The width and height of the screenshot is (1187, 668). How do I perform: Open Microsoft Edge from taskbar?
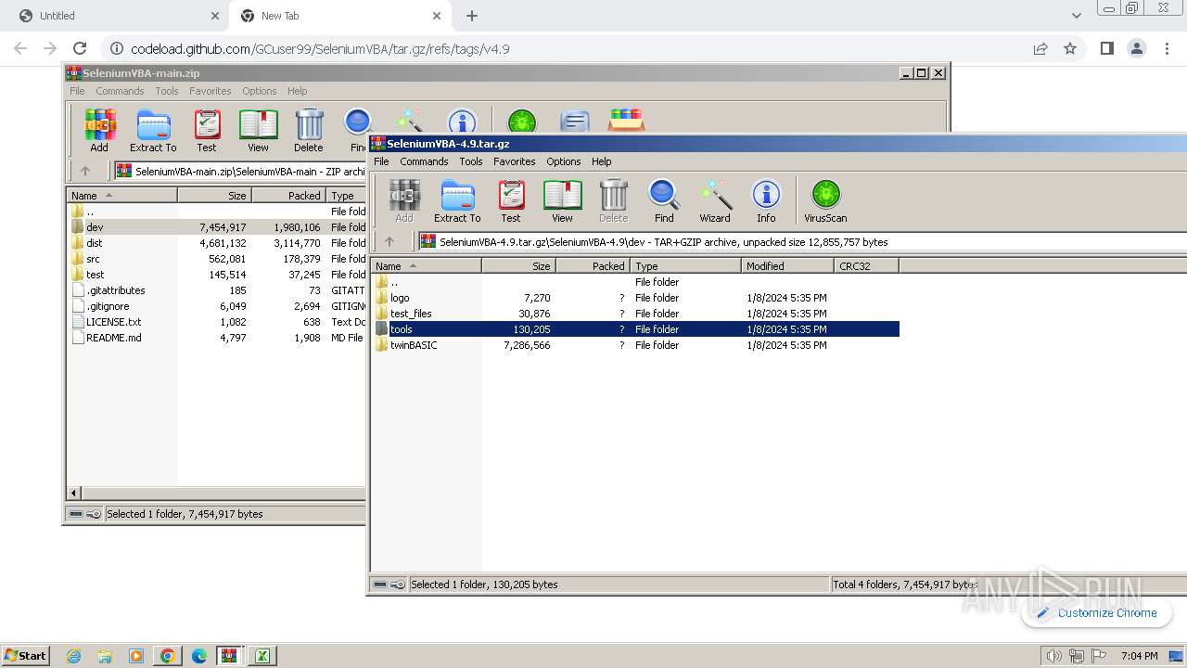coord(199,656)
